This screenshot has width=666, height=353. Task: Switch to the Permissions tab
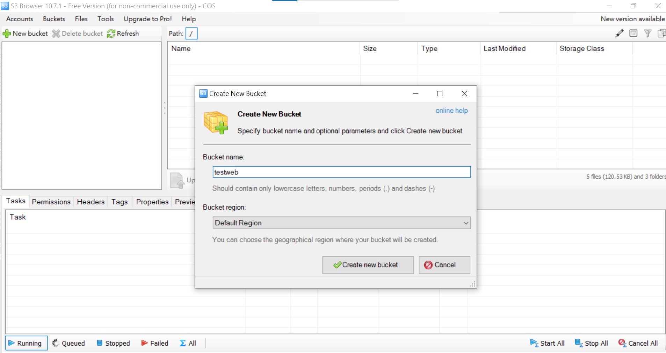click(51, 202)
